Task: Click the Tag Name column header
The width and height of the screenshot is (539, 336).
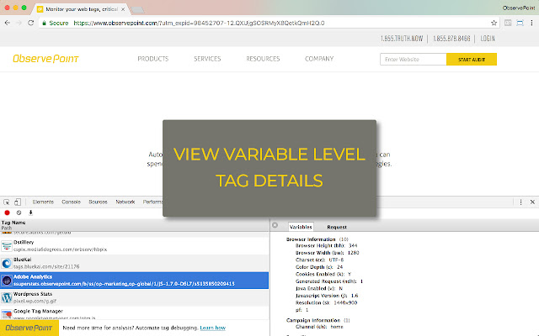Action: click(x=13, y=223)
